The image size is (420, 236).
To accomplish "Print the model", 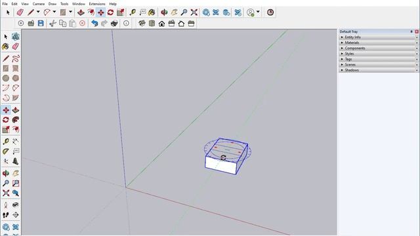I will point(114,24).
